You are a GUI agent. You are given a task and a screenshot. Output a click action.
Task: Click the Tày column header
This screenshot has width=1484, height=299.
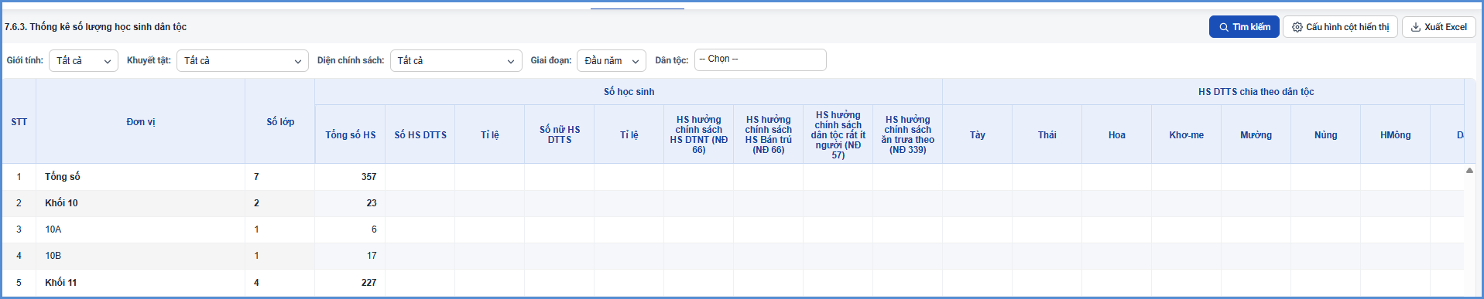(978, 134)
